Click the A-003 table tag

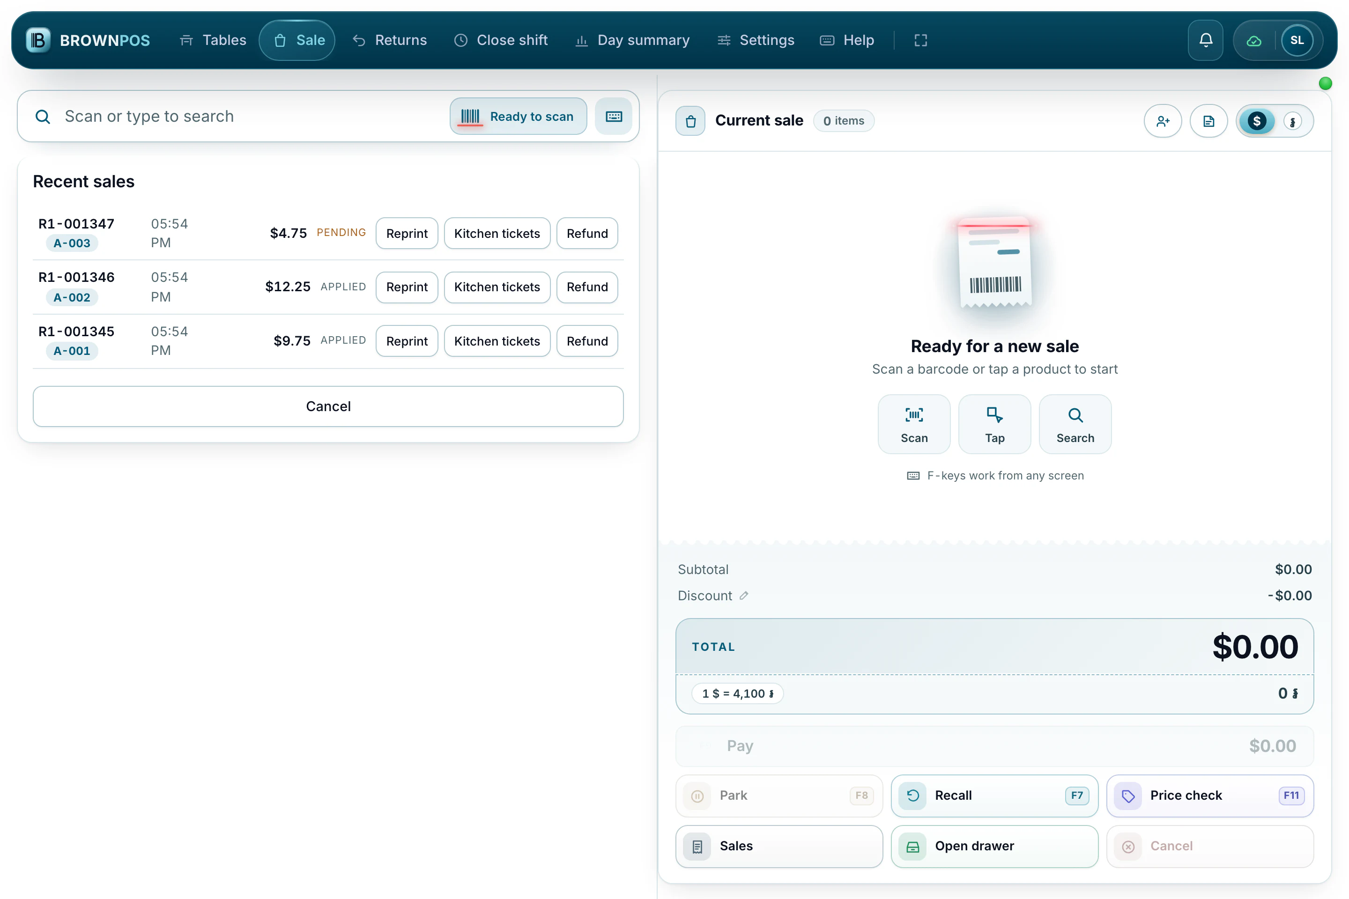click(x=72, y=243)
